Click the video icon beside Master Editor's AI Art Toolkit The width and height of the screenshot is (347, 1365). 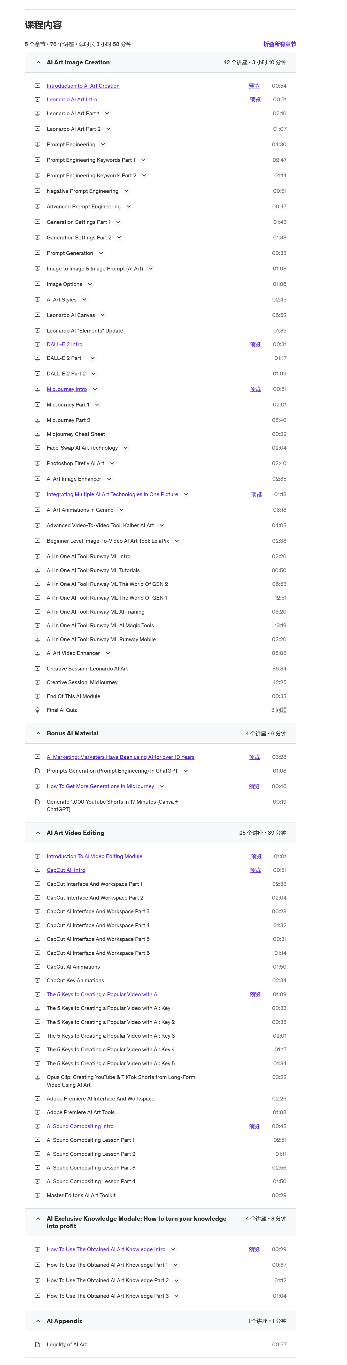[x=38, y=1195]
